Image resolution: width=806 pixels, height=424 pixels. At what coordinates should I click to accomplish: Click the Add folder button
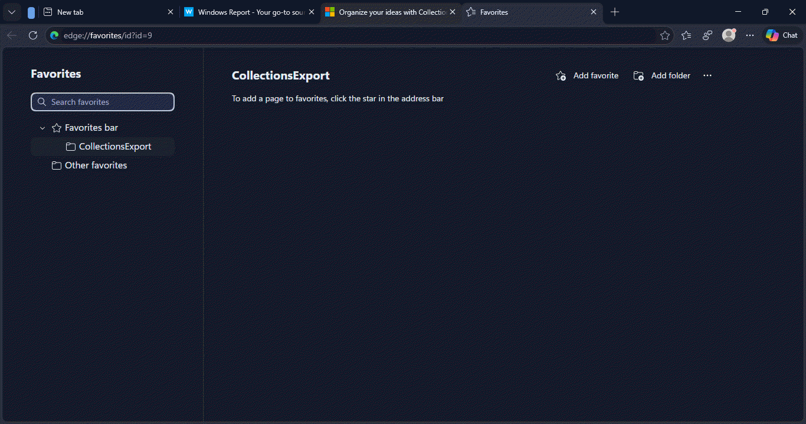click(662, 75)
